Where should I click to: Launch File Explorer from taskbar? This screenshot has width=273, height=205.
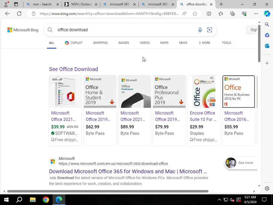tap(33, 200)
